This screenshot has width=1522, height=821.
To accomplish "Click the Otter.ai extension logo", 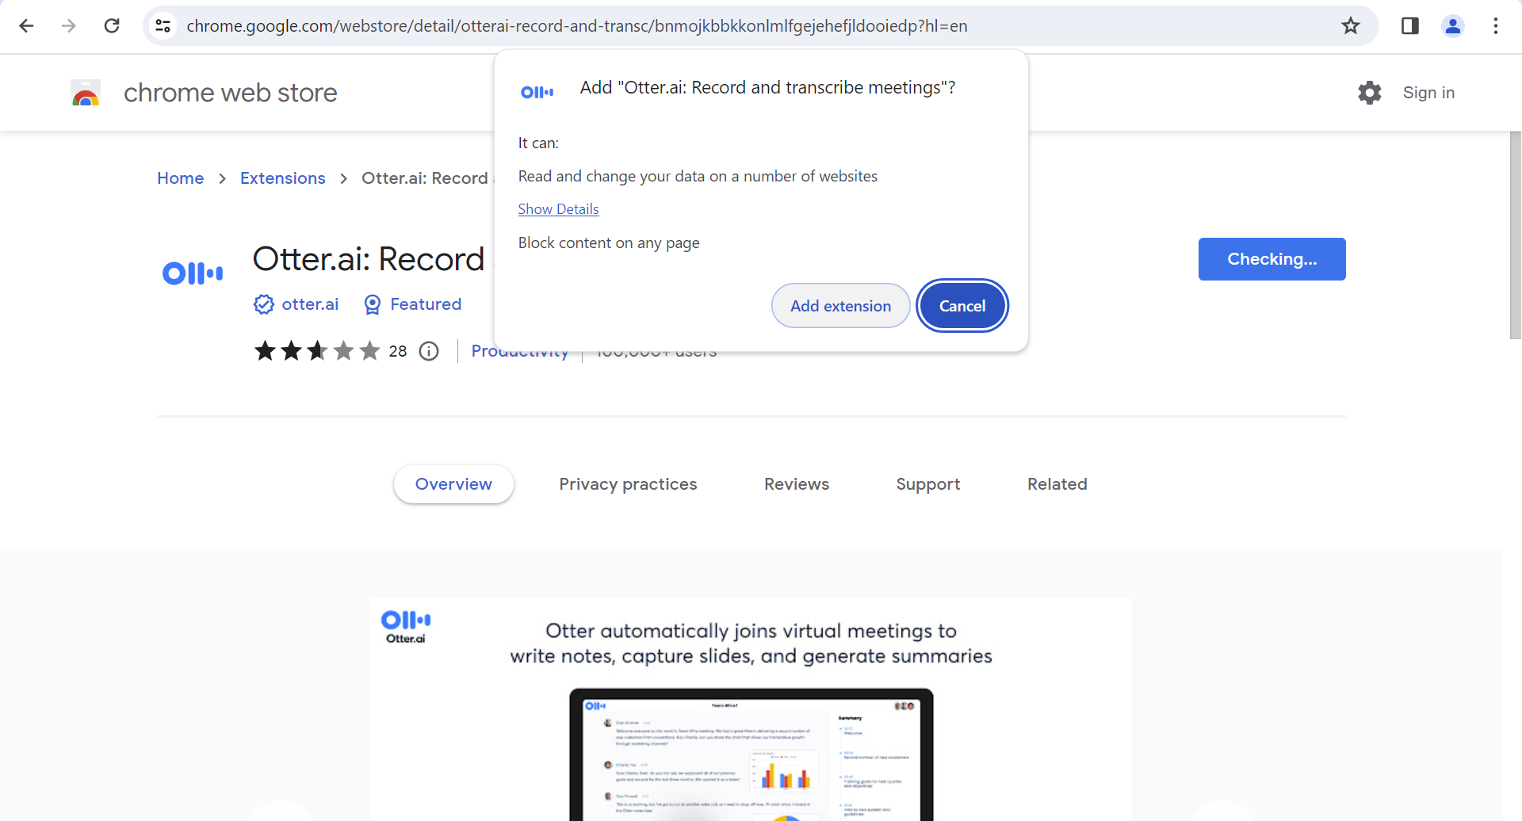I will coord(192,272).
